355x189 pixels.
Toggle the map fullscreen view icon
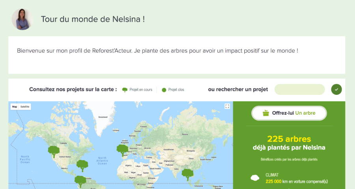227,106
